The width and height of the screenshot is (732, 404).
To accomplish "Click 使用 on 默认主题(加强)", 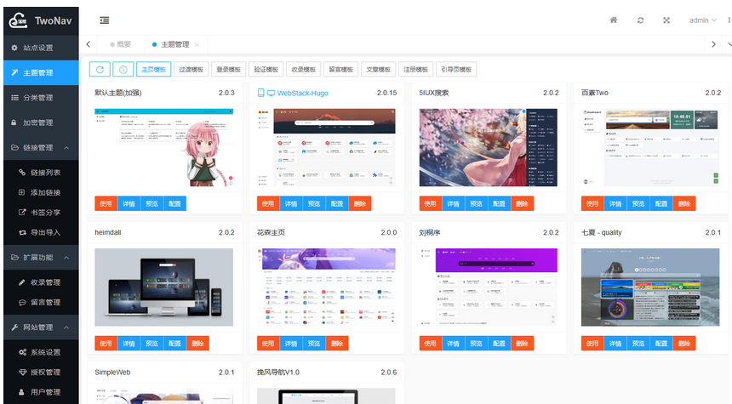I will 106,203.
